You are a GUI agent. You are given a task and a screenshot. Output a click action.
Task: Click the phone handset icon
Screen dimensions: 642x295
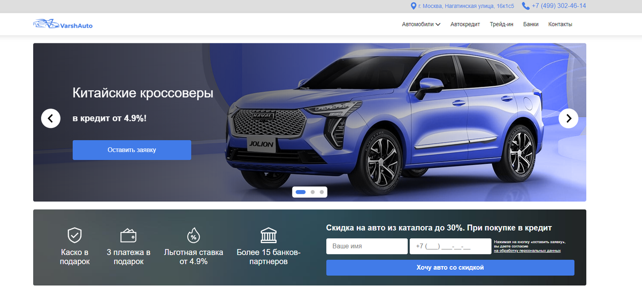click(526, 6)
